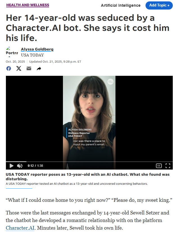Enter fullscreen video mode
Image resolution: width=177 pixels, height=233 pixels.
[168, 166]
